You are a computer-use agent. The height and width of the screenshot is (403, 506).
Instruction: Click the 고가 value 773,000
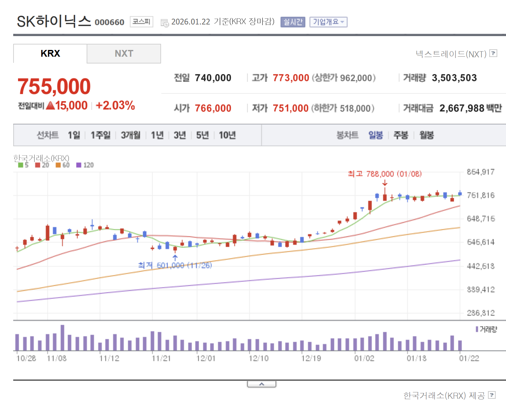(x=291, y=78)
